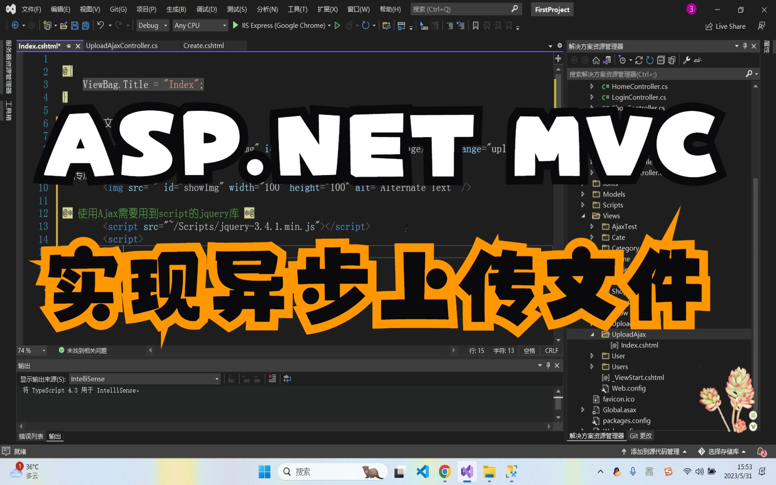Expand the Models folder node
This screenshot has height=485, width=776.
(x=583, y=194)
